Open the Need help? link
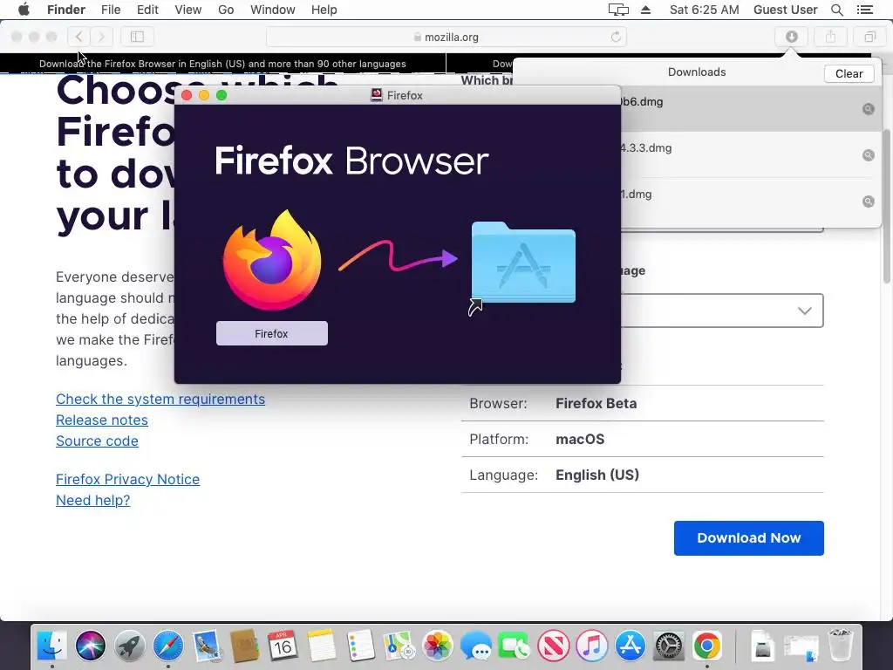This screenshot has width=893, height=670. (92, 500)
